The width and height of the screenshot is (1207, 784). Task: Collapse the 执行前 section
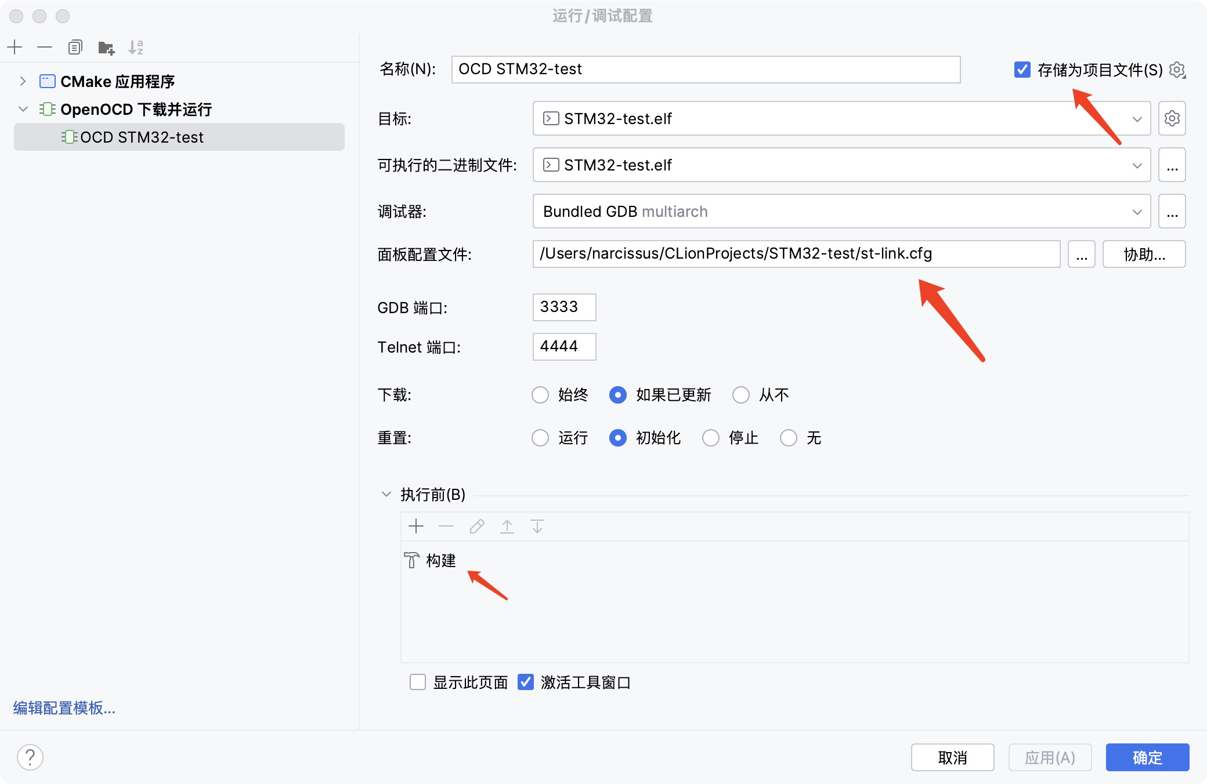[386, 494]
